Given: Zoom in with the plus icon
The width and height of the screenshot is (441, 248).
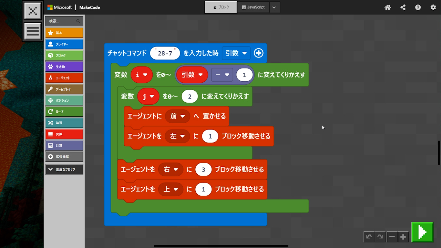Looking at the screenshot, I should [403, 237].
